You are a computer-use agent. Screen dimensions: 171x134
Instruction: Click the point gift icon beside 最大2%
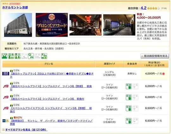11,118
